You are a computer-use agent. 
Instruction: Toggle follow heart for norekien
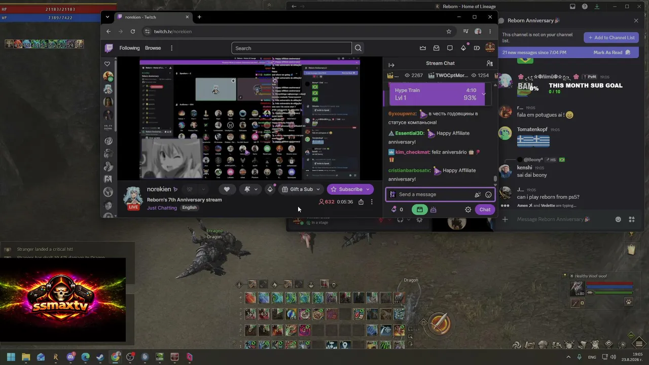(227, 189)
